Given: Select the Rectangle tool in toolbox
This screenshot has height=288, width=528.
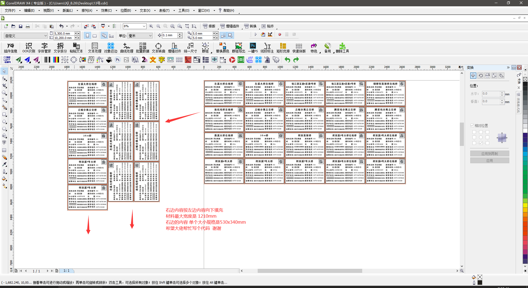Looking at the screenshot, I should click(x=4, y=114).
